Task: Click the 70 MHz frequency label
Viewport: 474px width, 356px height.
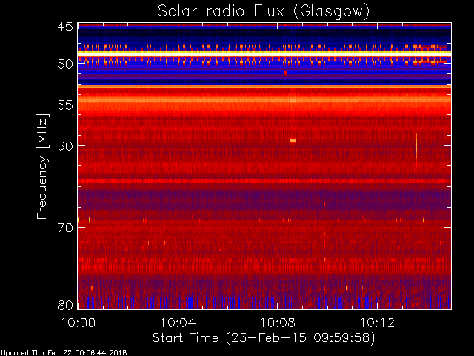Action: point(65,228)
